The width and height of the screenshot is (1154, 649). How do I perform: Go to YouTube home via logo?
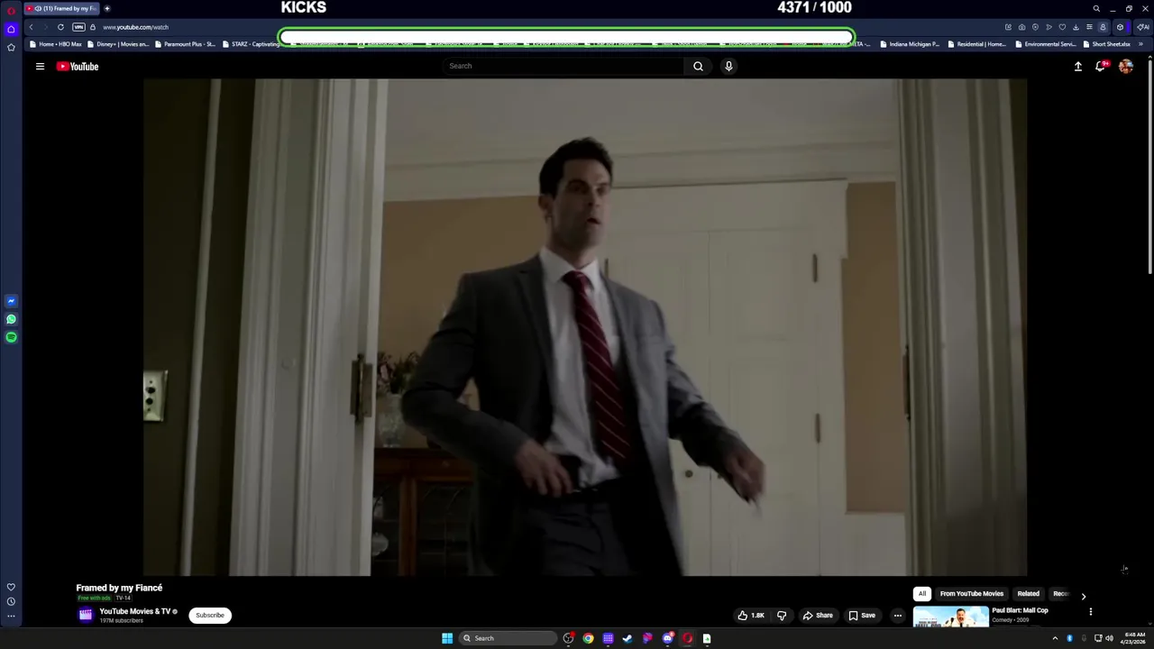coord(78,66)
